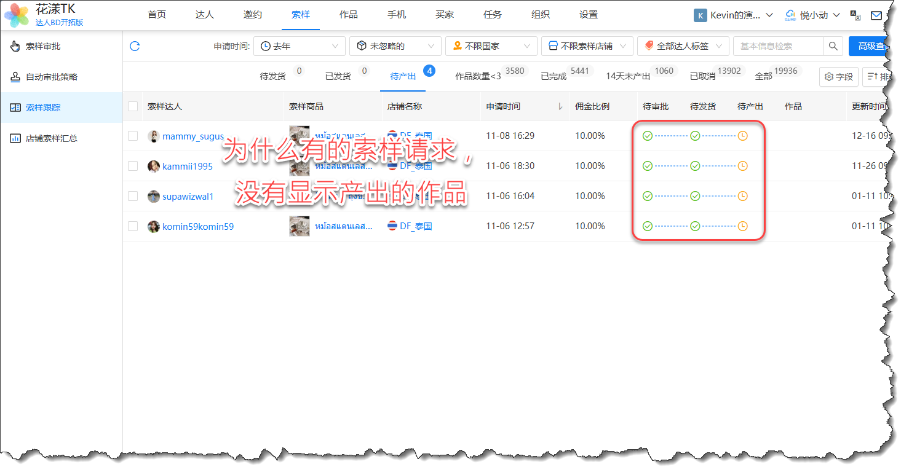Open the supawizwal1 creator link

[x=188, y=197]
